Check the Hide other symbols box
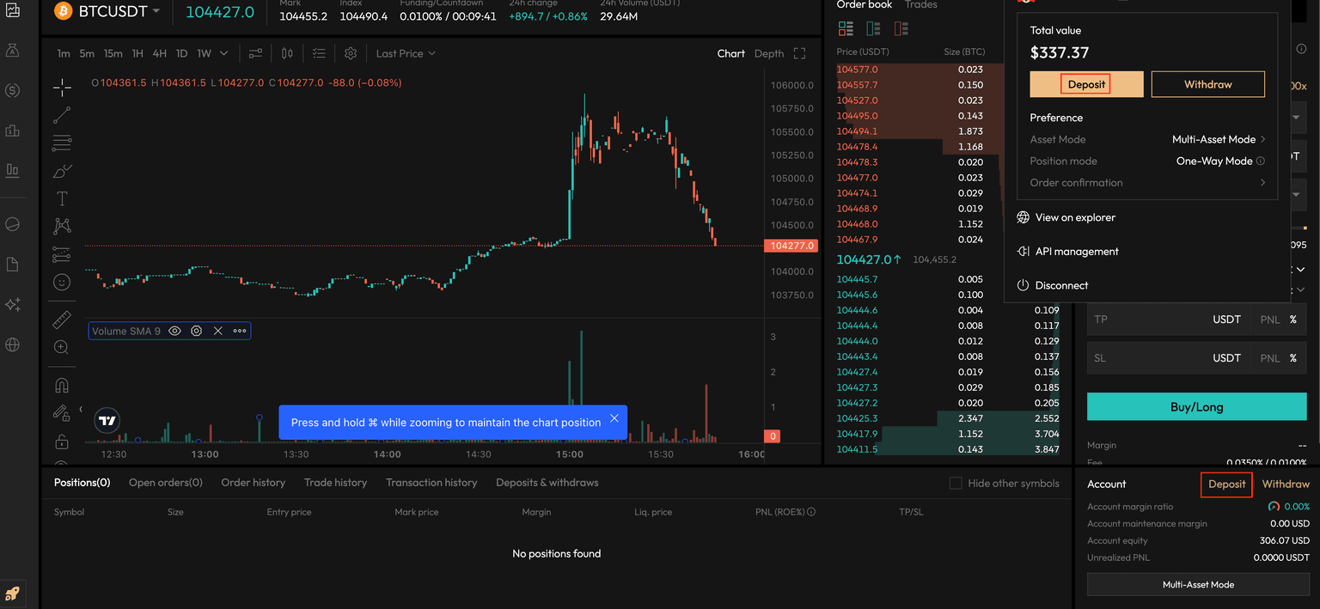This screenshot has height=609, width=1320. pyautogui.click(x=956, y=484)
